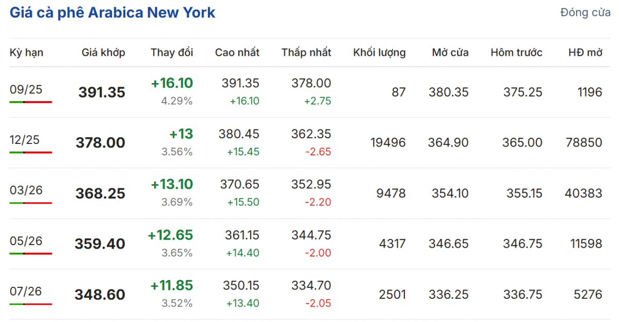Click the 19496 volume figure
This screenshot has height=322, width=619.
coord(388,142)
